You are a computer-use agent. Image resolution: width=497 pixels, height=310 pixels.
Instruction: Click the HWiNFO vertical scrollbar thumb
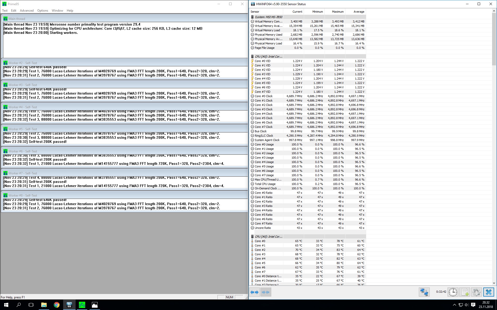[x=494, y=39]
